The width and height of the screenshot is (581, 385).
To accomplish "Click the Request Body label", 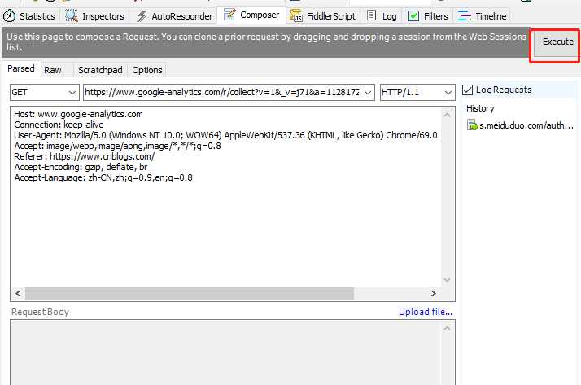I will point(40,312).
